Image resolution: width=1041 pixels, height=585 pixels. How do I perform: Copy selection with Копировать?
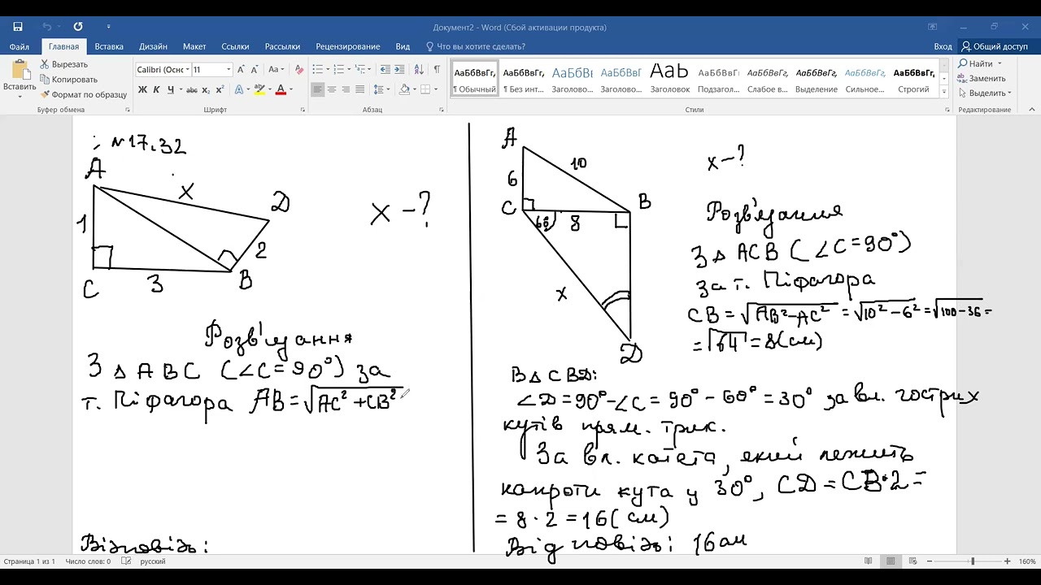[68, 80]
